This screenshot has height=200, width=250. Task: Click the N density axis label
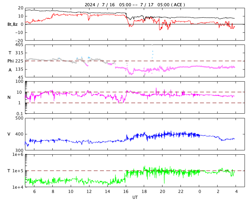coord(9,97)
